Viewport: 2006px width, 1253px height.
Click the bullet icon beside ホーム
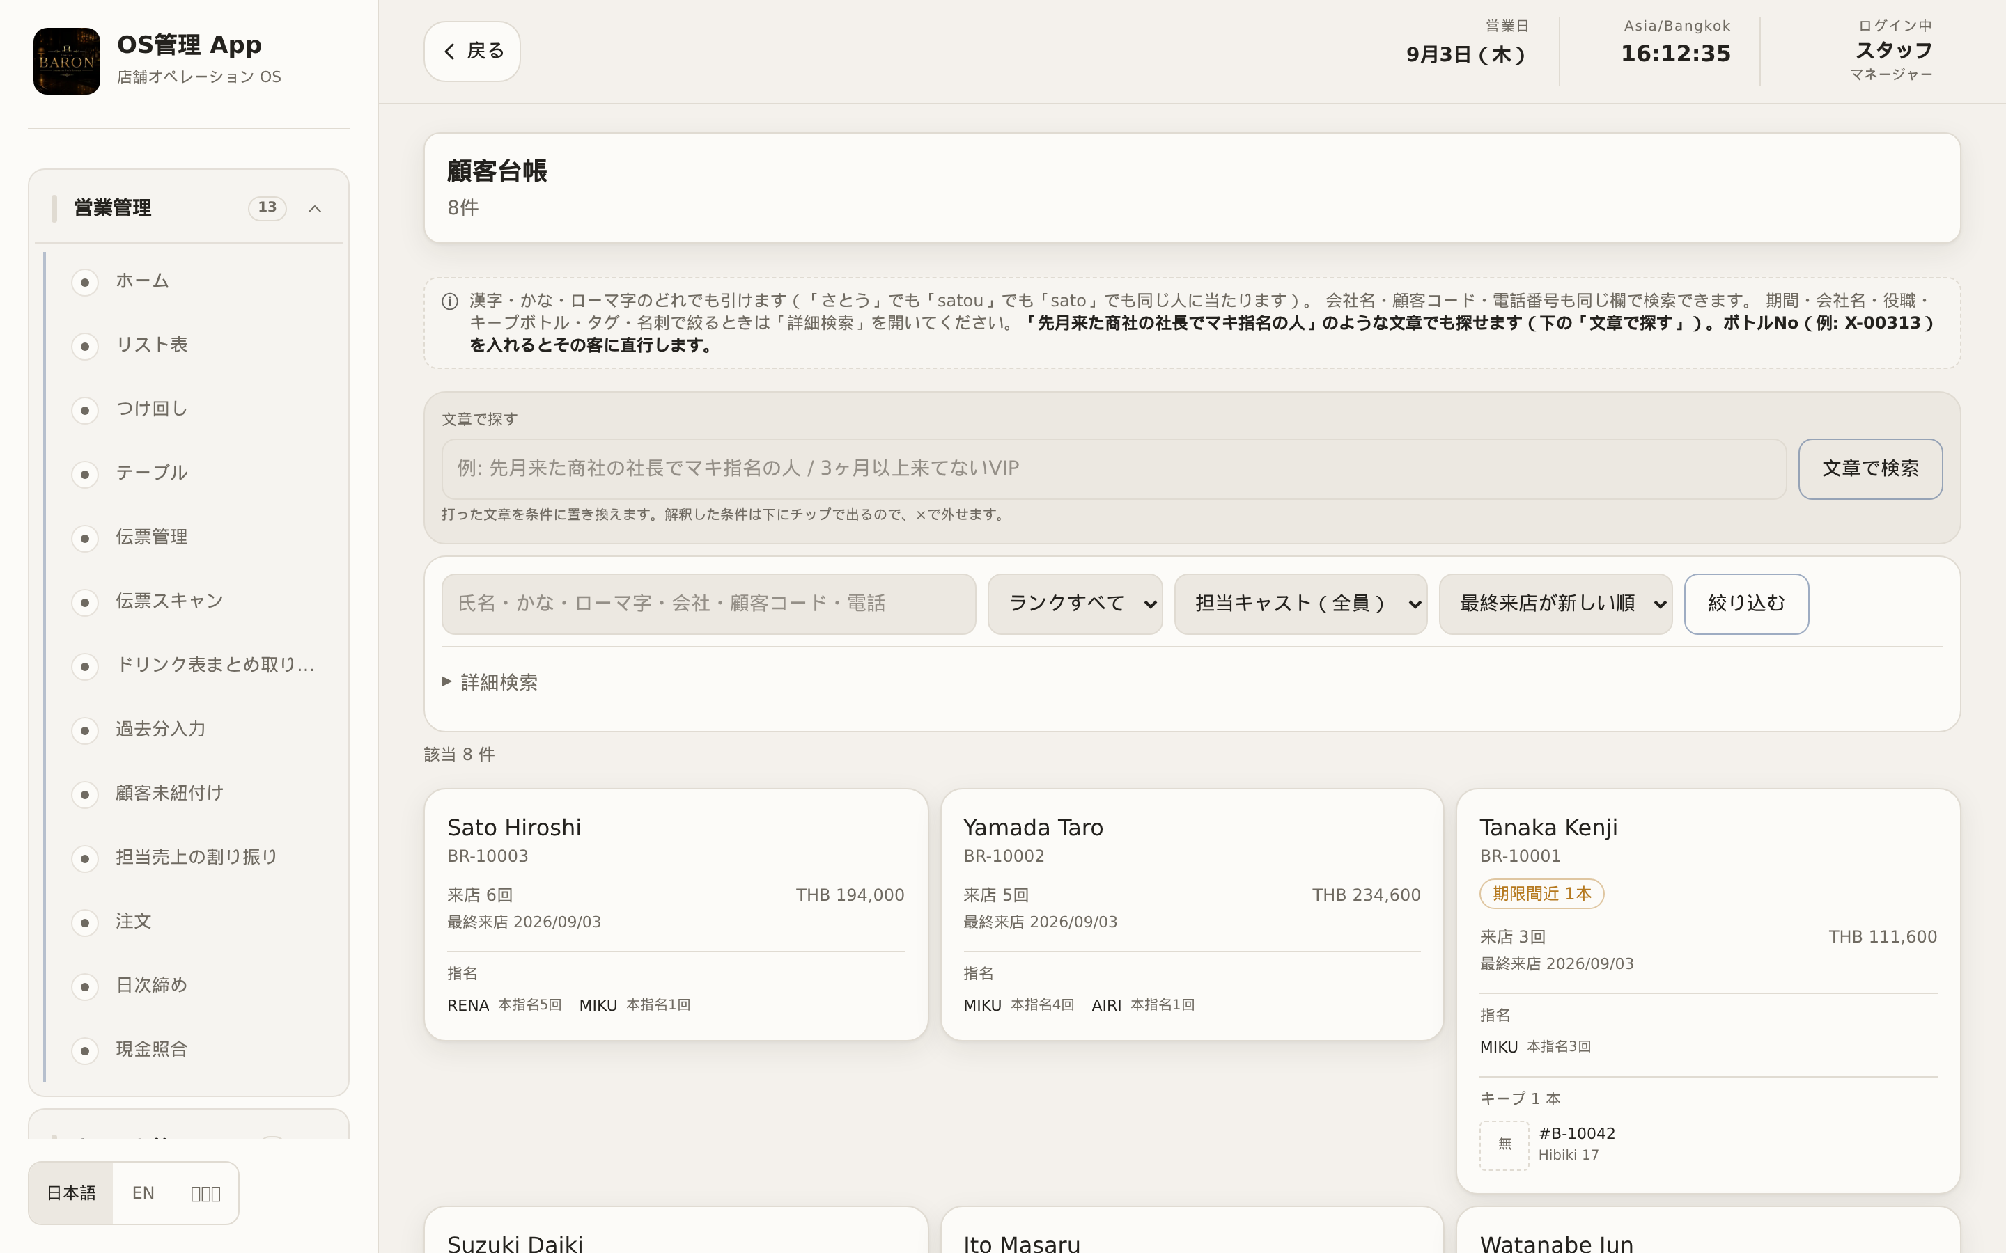point(84,283)
